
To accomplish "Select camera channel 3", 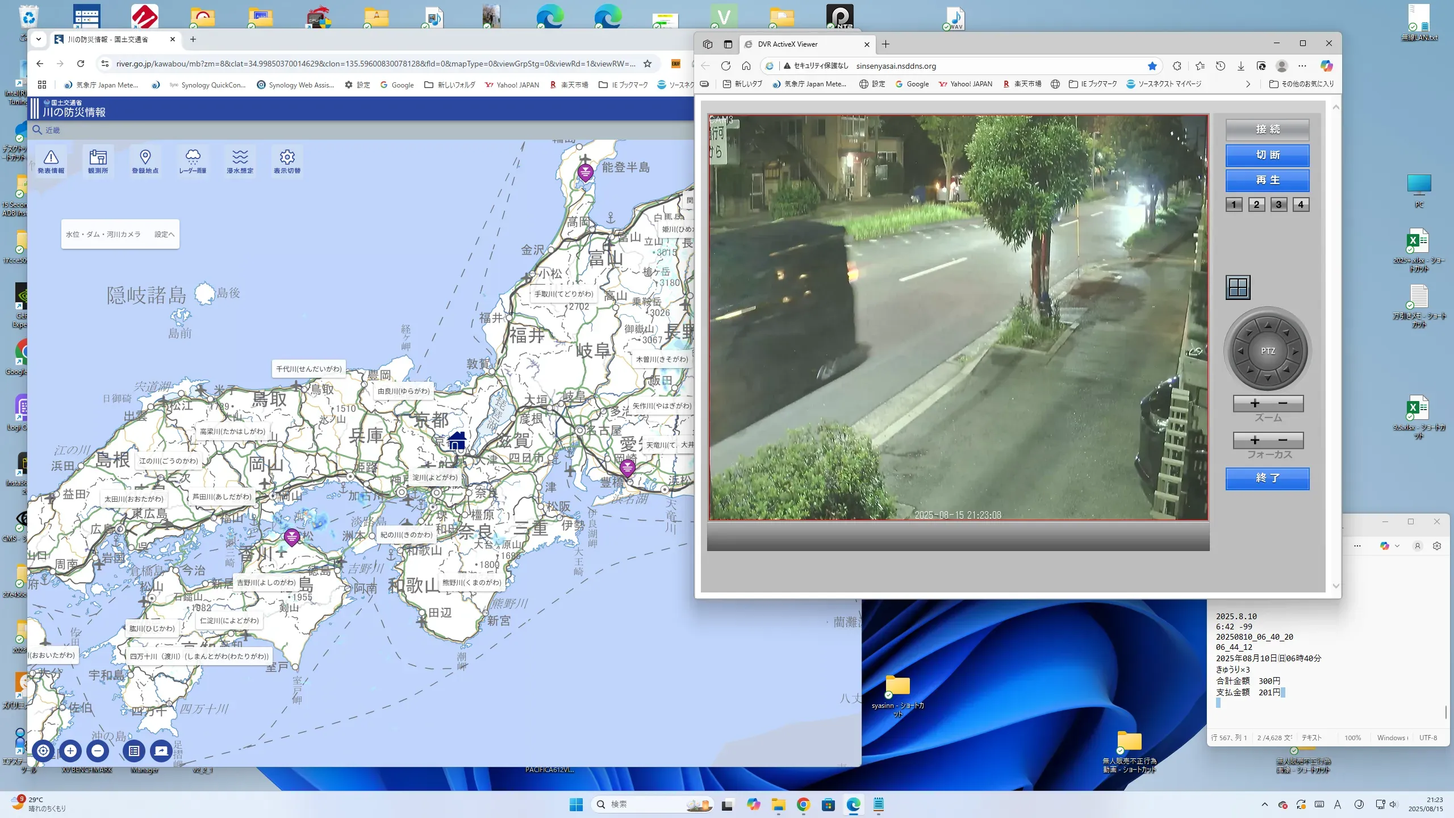I will 1278,204.
